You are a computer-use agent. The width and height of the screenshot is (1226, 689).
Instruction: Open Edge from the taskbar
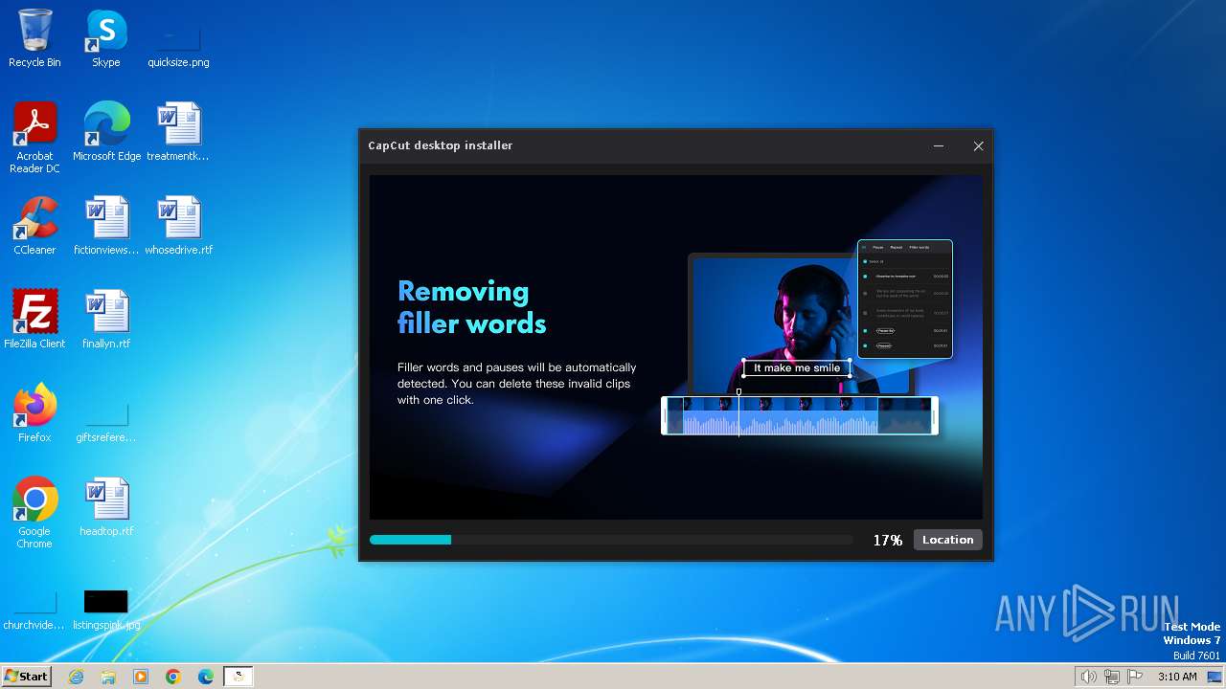pyautogui.click(x=206, y=677)
